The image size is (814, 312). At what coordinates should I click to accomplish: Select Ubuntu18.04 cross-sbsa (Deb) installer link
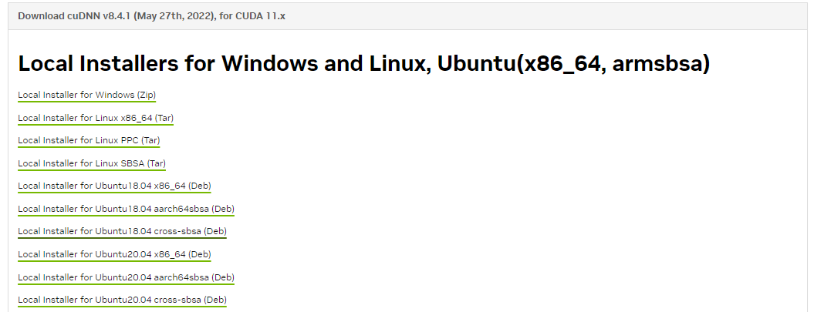122,231
